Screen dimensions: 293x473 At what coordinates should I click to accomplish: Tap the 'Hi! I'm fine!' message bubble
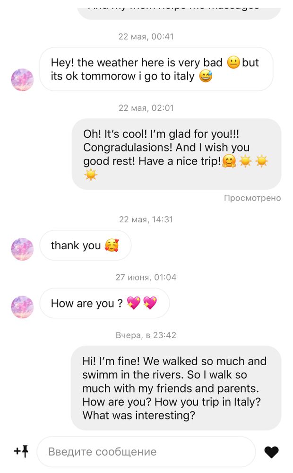click(x=176, y=388)
